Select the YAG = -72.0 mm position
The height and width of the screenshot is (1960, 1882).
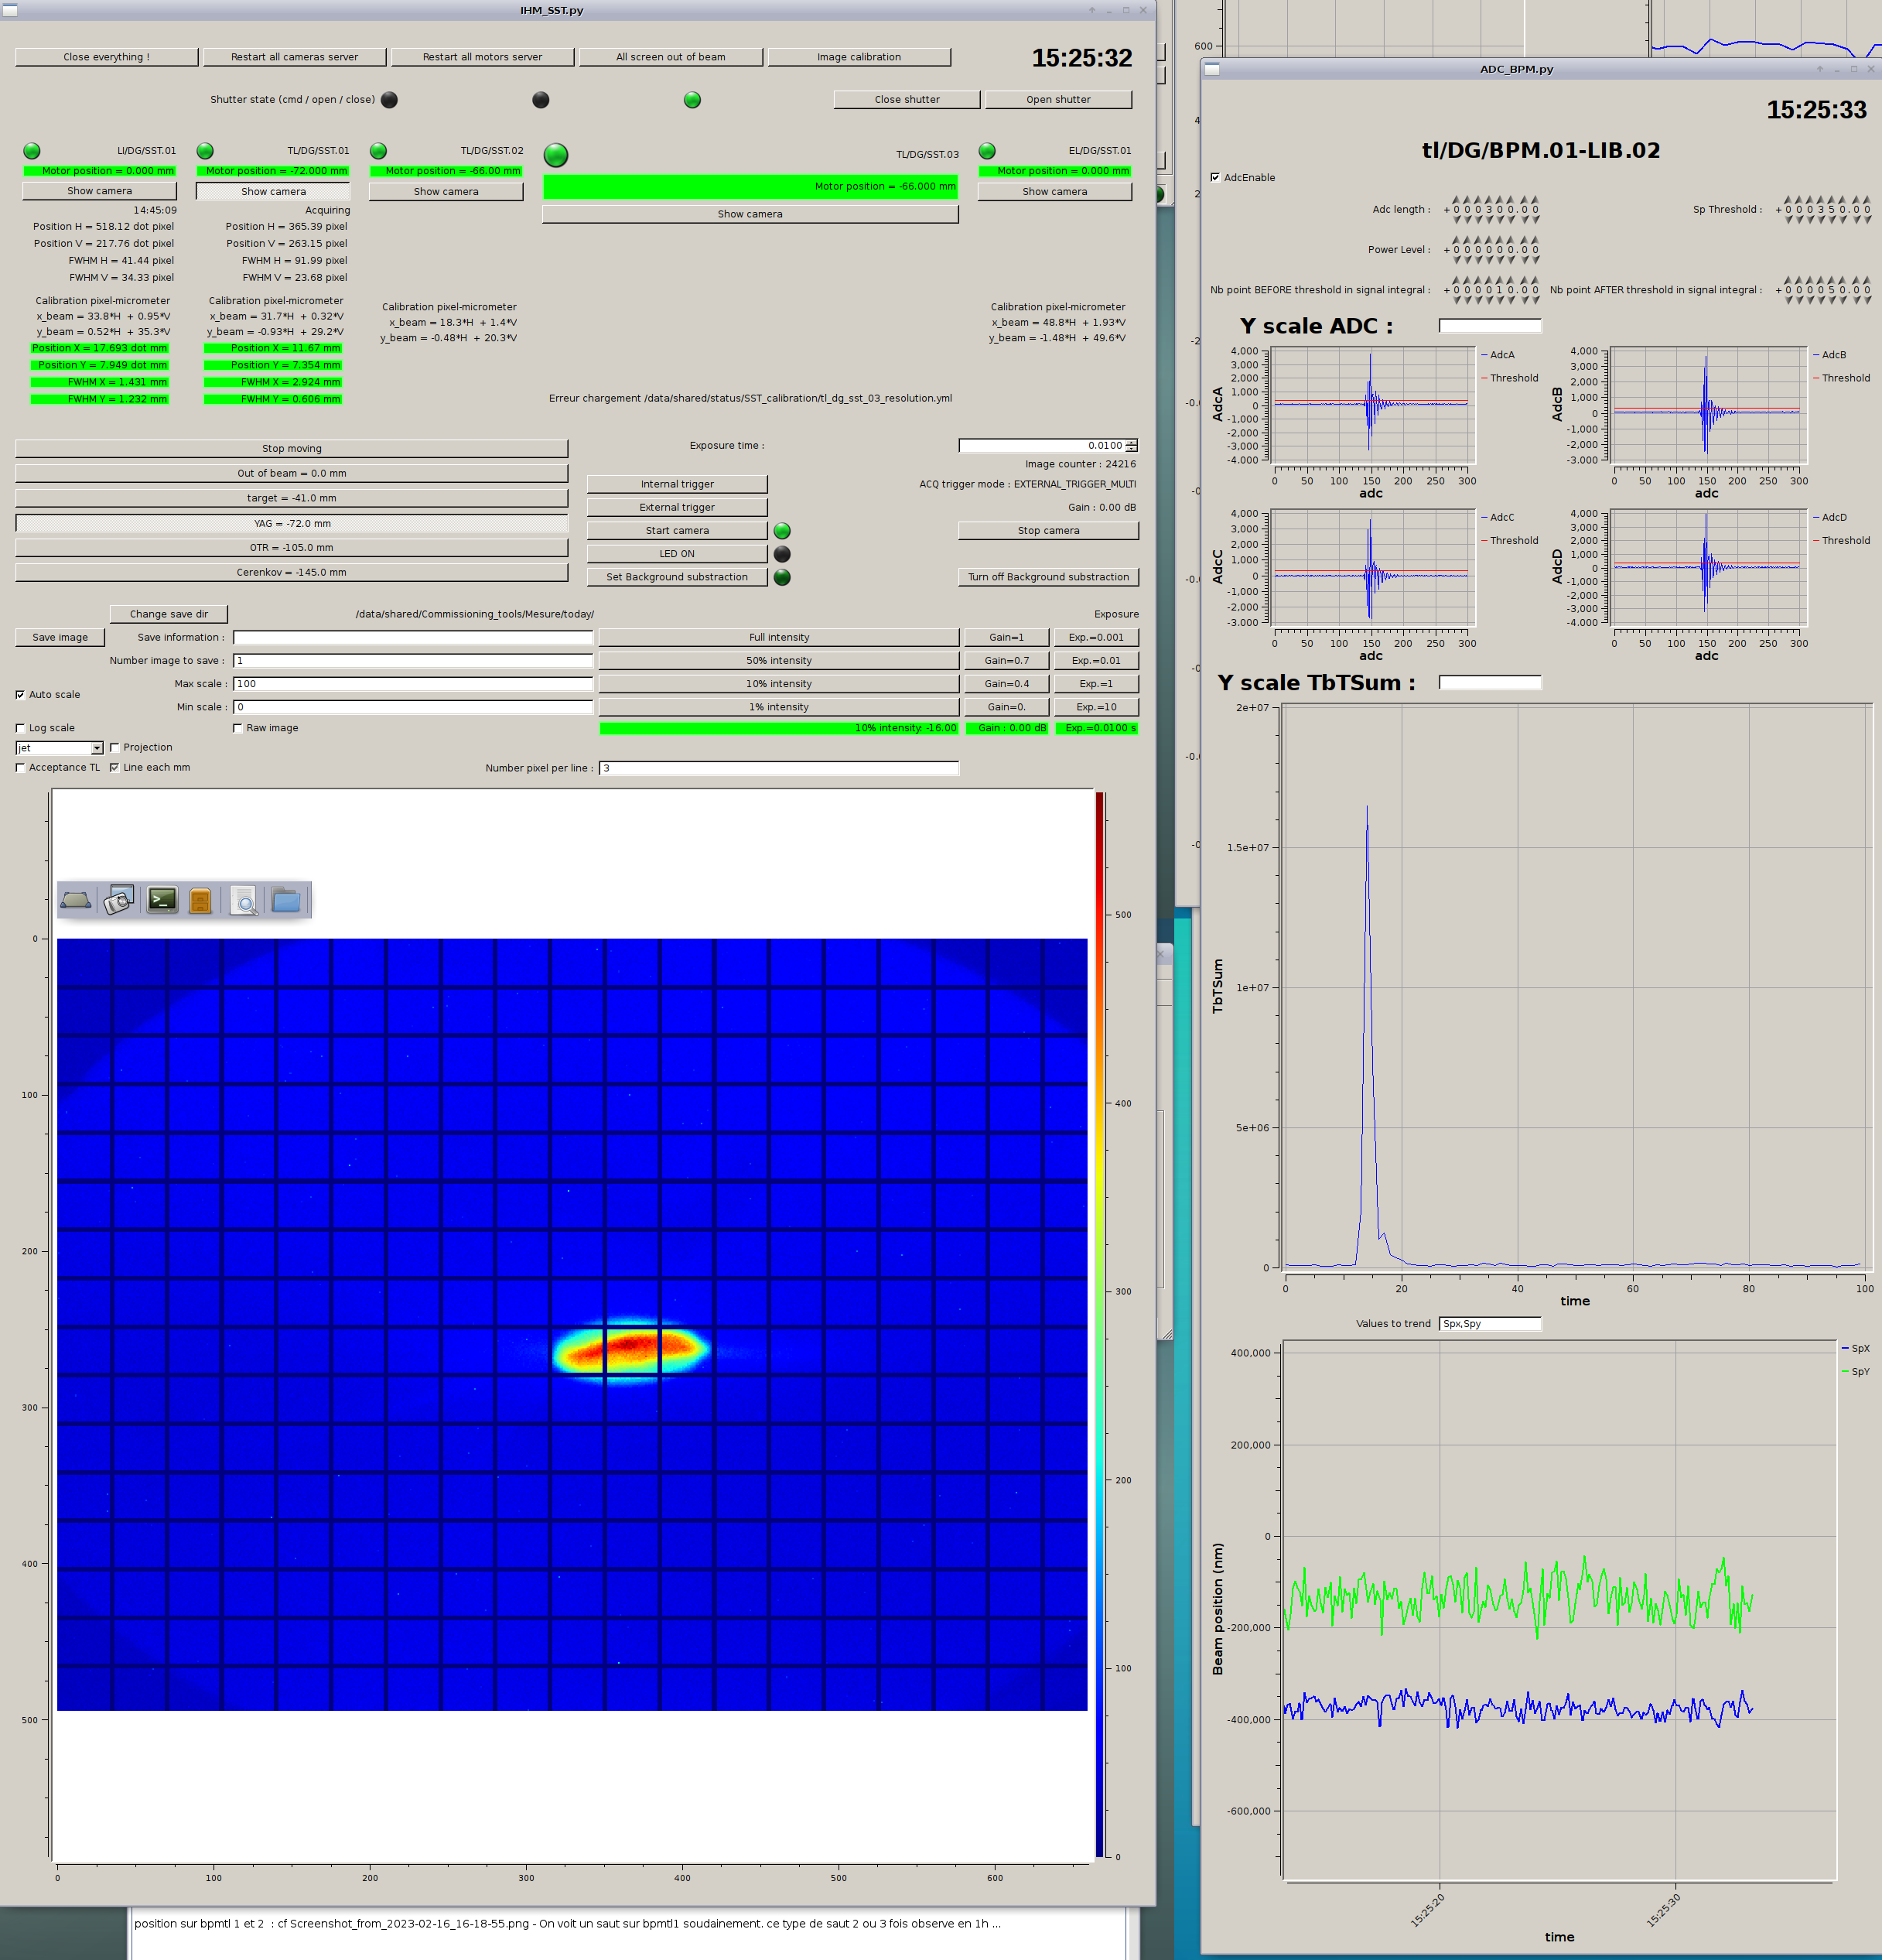[x=292, y=523]
